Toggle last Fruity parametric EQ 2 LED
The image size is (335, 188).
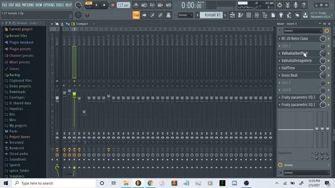point(329,104)
